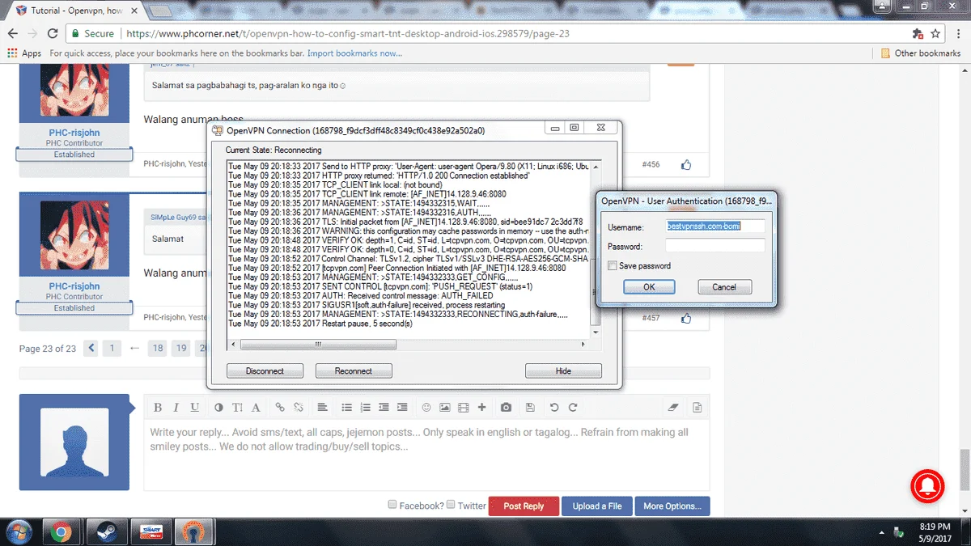Click the camera icon in editor
The image size is (971, 546).
(506, 407)
